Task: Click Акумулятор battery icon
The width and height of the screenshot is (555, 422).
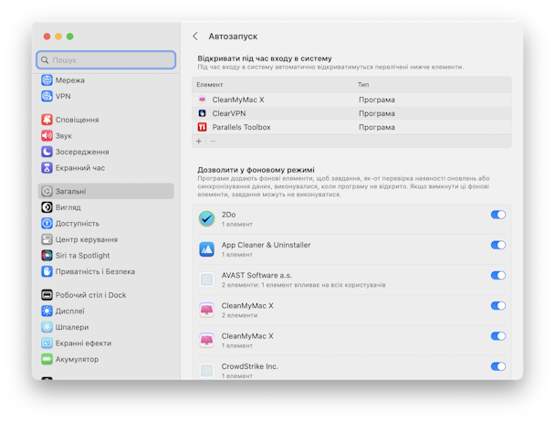Action: (x=47, y=359)
